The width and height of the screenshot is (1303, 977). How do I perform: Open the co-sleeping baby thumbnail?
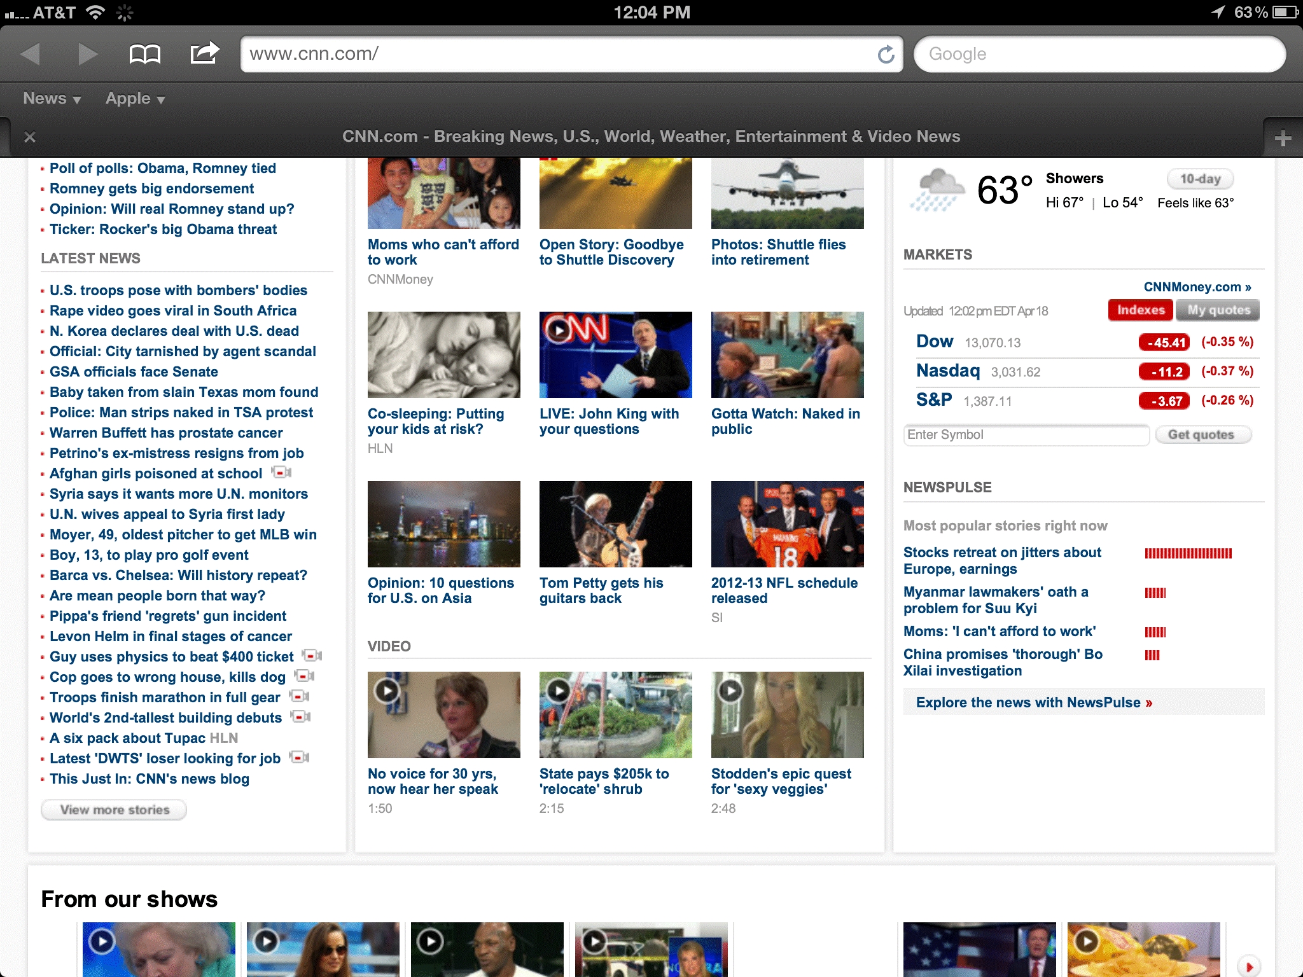pos(444,355)
